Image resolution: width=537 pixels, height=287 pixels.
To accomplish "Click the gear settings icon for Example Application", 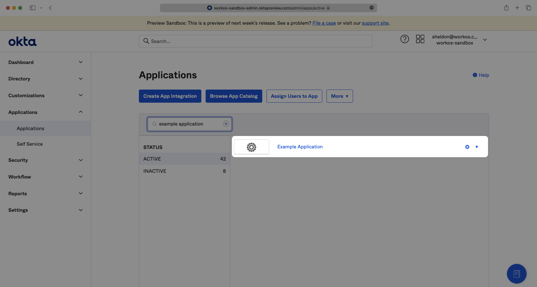I will coord(467,147).
